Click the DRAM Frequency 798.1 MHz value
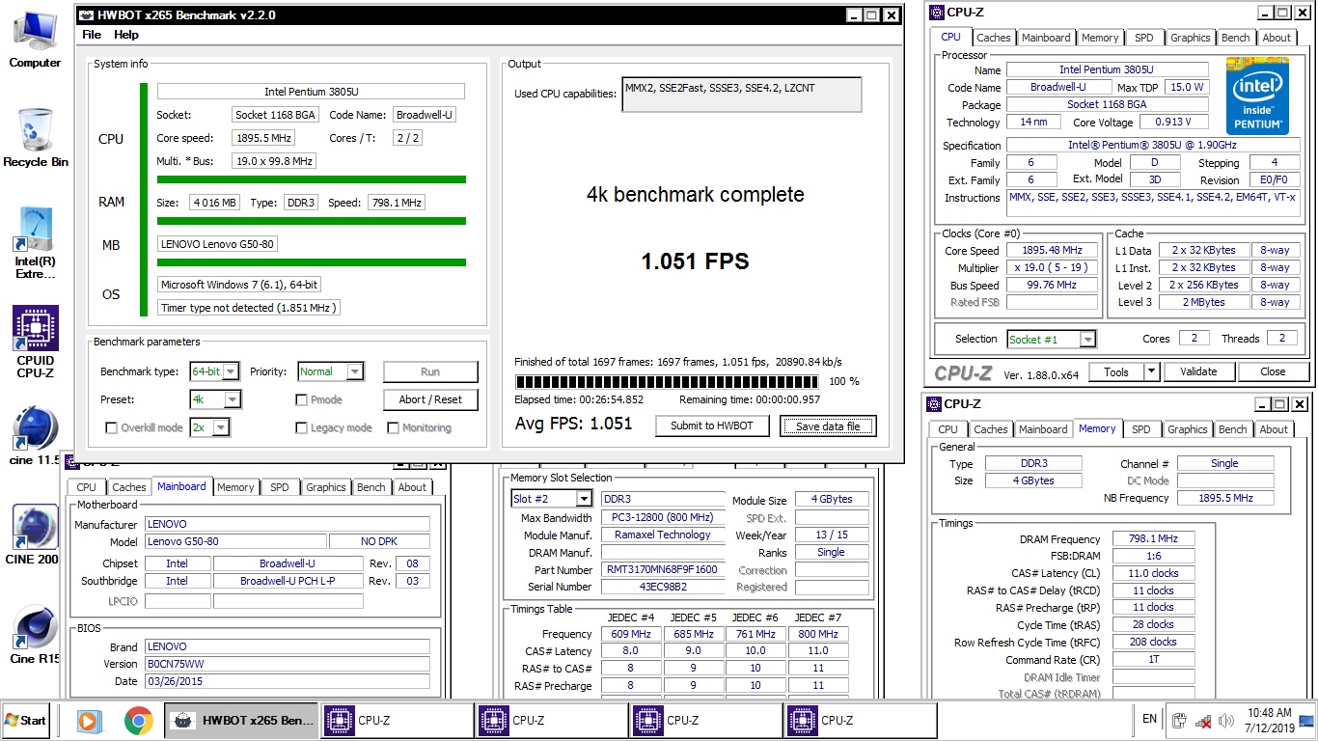This screenshot has height=741, width=1318. [x=1153, y=539]
